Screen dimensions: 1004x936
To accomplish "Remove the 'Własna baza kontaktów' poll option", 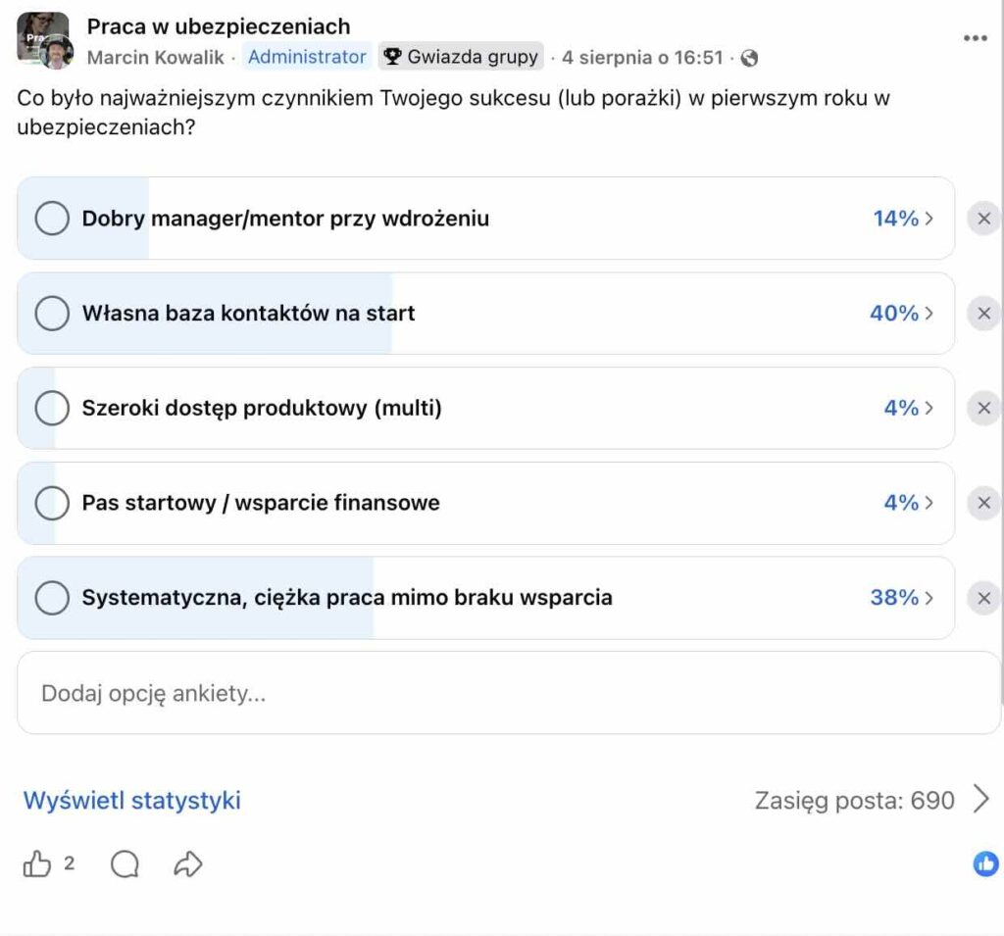I will point(984,314).
